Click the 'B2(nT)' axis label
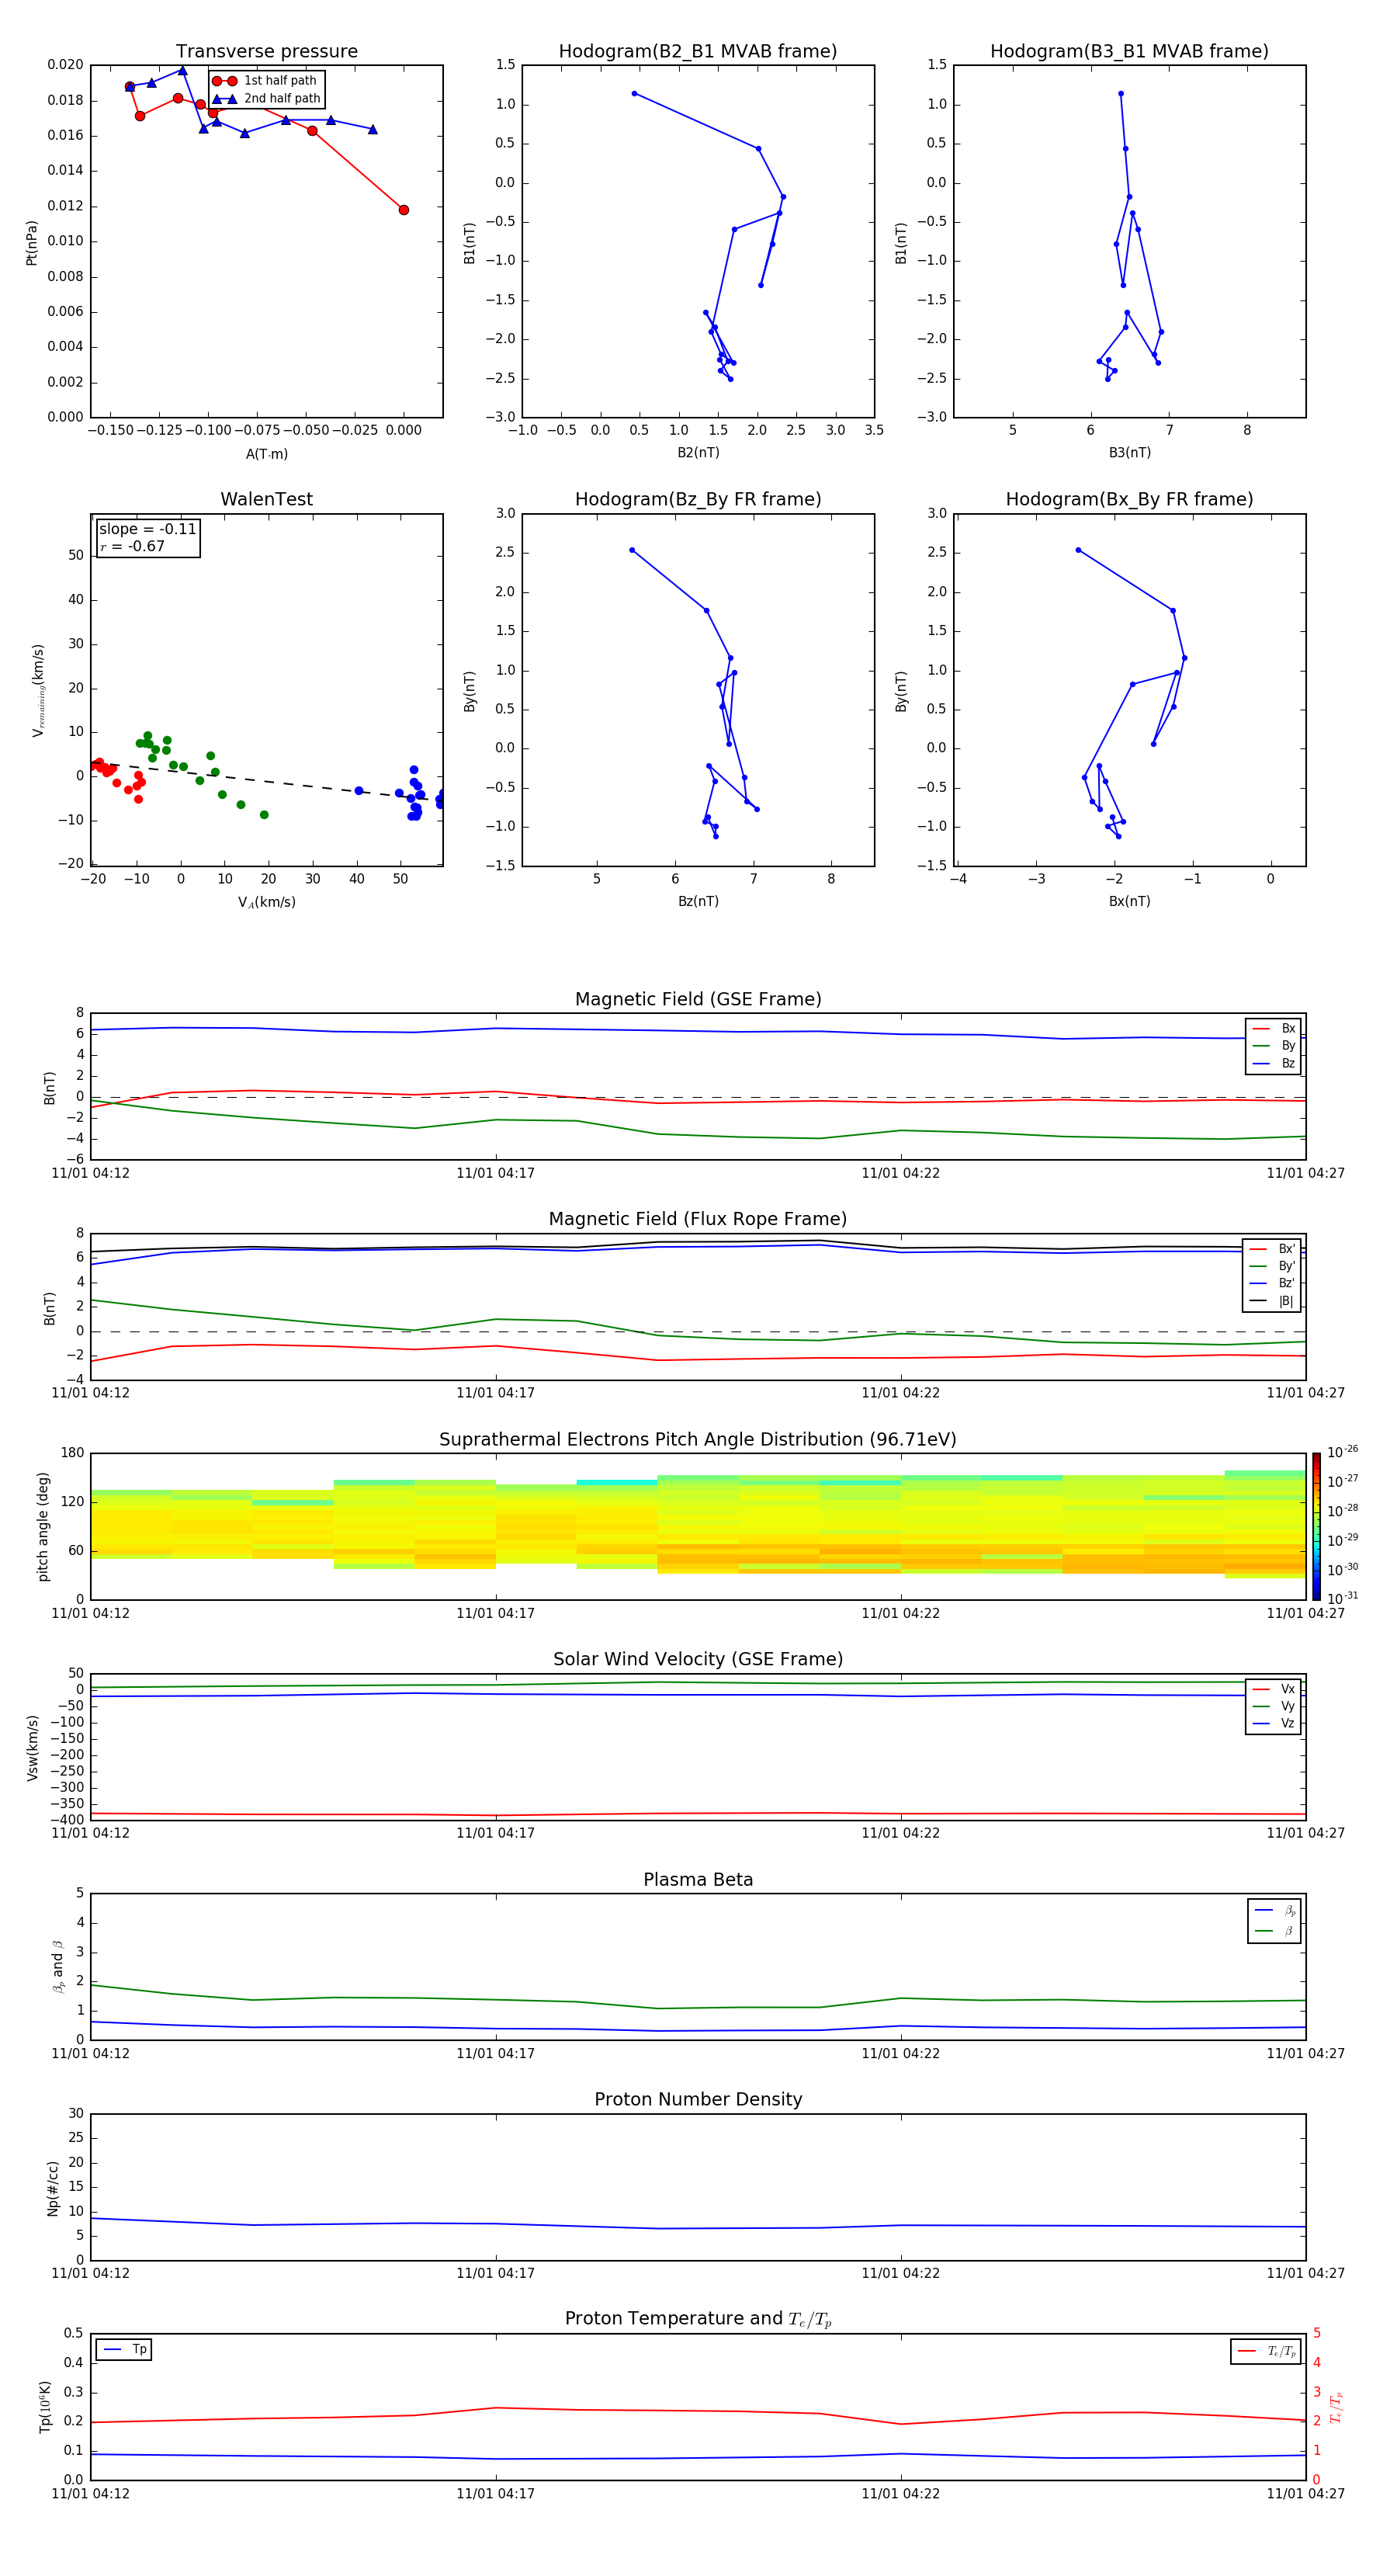This screenshot has width=1397, height=2562. [x=698, y=453]
